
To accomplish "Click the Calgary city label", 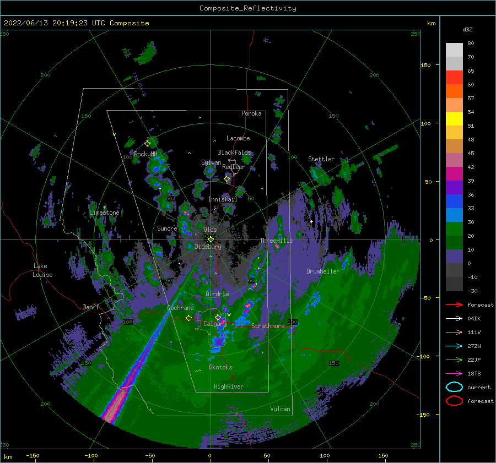I will click(x=215, y=324).
